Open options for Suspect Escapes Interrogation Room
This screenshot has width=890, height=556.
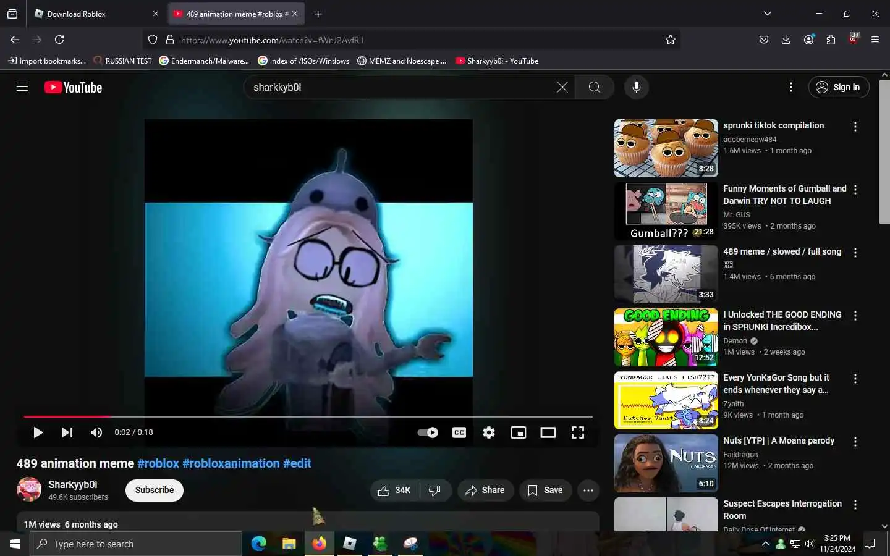click(x=855, y=505)
